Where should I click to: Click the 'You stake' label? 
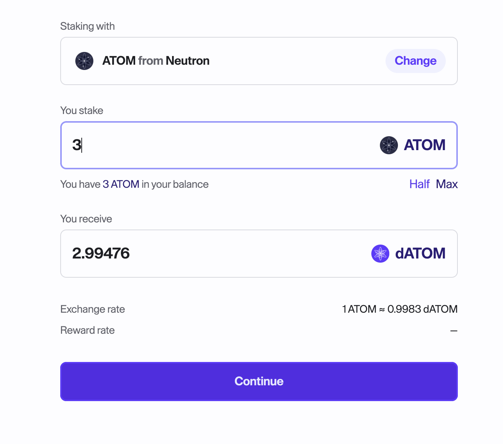tap(82, 111)
